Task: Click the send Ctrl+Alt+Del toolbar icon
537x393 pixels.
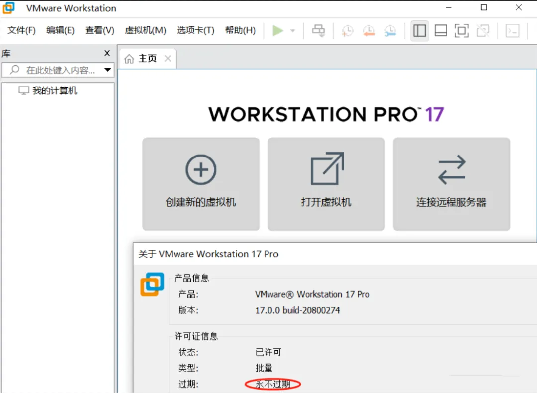Action: (318, 30)
